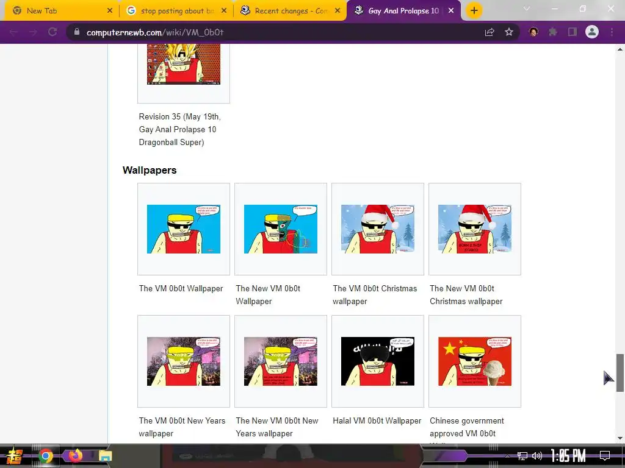625x468 pixels.
Task: Open the Chinese government approved wallpaper thumbnail
Action: point(475,361)
